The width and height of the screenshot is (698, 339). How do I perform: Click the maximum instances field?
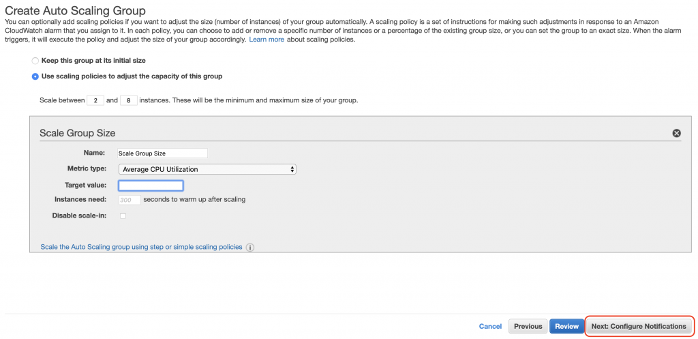pos(129,100)
